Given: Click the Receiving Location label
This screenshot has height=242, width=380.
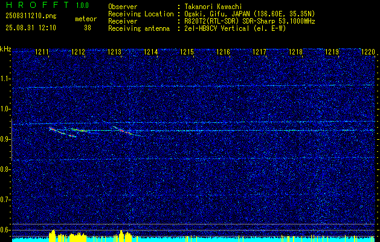Looking at the screenshot, I should click(141, 14).
